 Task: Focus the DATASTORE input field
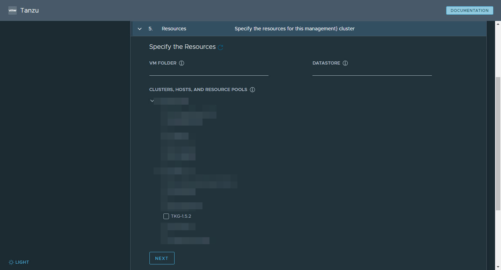coord(372,72)
